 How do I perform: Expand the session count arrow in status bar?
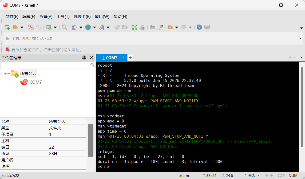click(259, 176)
